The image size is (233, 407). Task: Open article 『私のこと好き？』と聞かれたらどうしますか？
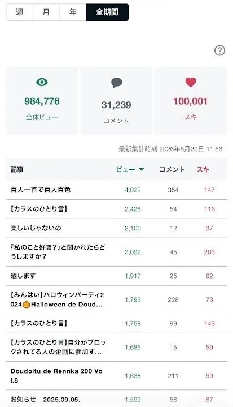pyautogui.click(x=58, y=252)
